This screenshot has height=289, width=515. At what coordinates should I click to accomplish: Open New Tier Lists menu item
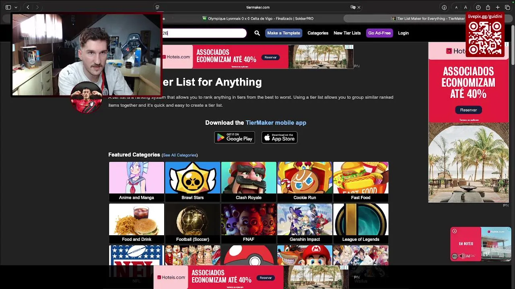tap(347, 33)
